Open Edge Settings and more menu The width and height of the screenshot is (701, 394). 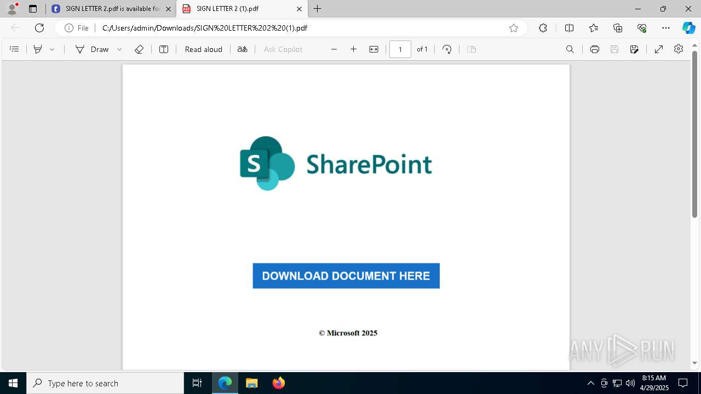666,28
